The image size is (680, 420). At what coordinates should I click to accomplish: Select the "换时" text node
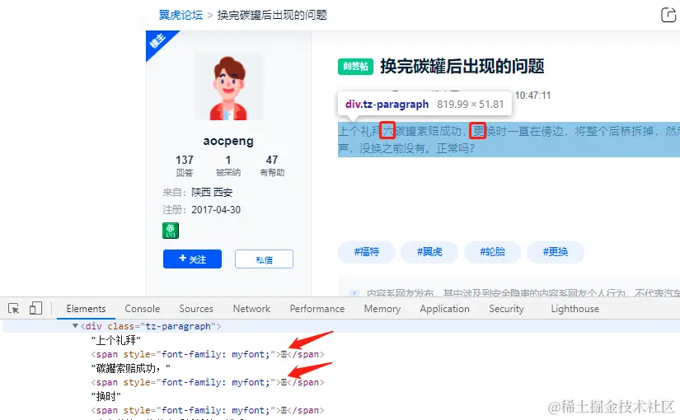point(106,396)
